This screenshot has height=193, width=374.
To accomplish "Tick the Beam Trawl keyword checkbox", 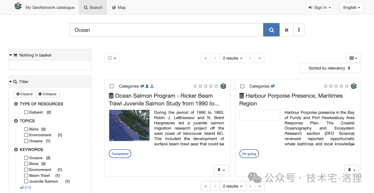I will tap(26, 176).
